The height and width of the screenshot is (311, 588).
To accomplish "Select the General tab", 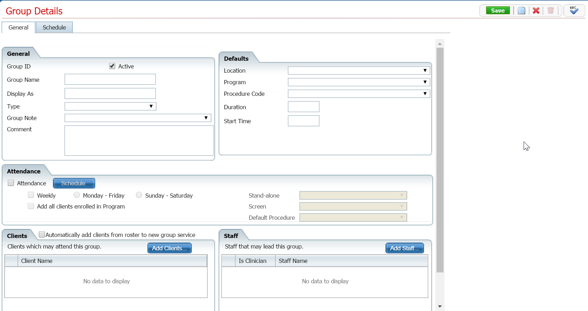I will (x=18, y=27).
